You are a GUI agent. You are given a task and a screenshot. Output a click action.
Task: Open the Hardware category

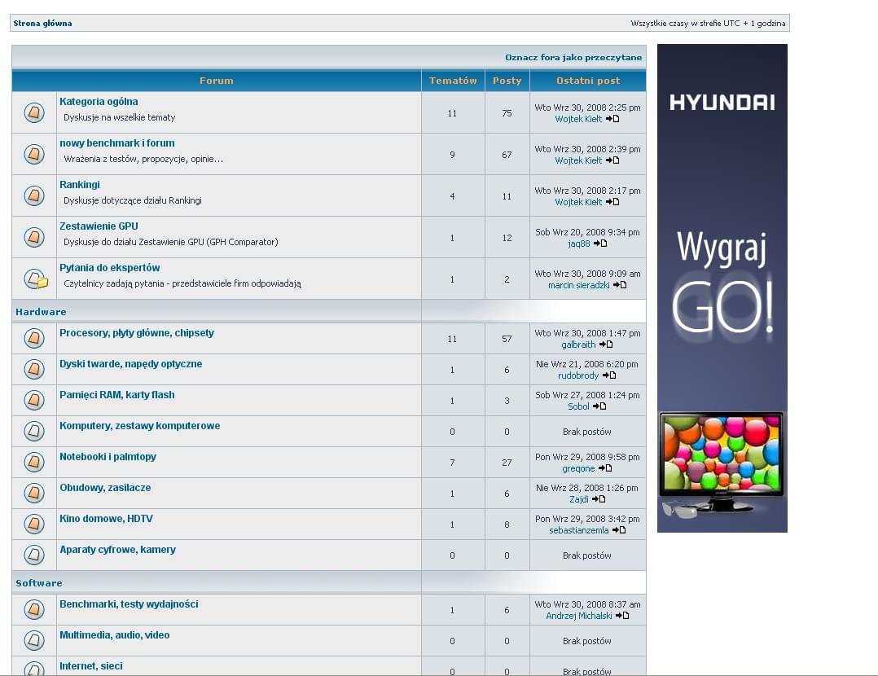click(x=41, y=312)
